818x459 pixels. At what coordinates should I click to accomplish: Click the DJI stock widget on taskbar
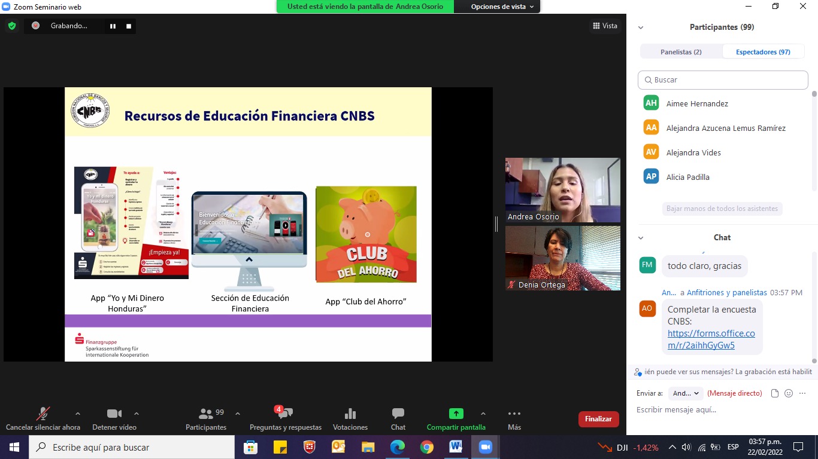pyautogui.click(x=628, y=447)
